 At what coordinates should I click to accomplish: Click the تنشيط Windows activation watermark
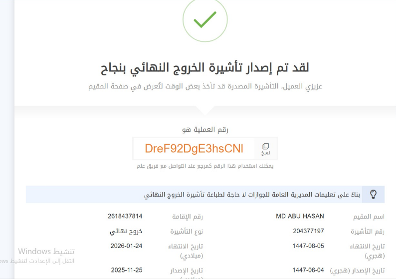pyautogui.click(x=46, y=251)
